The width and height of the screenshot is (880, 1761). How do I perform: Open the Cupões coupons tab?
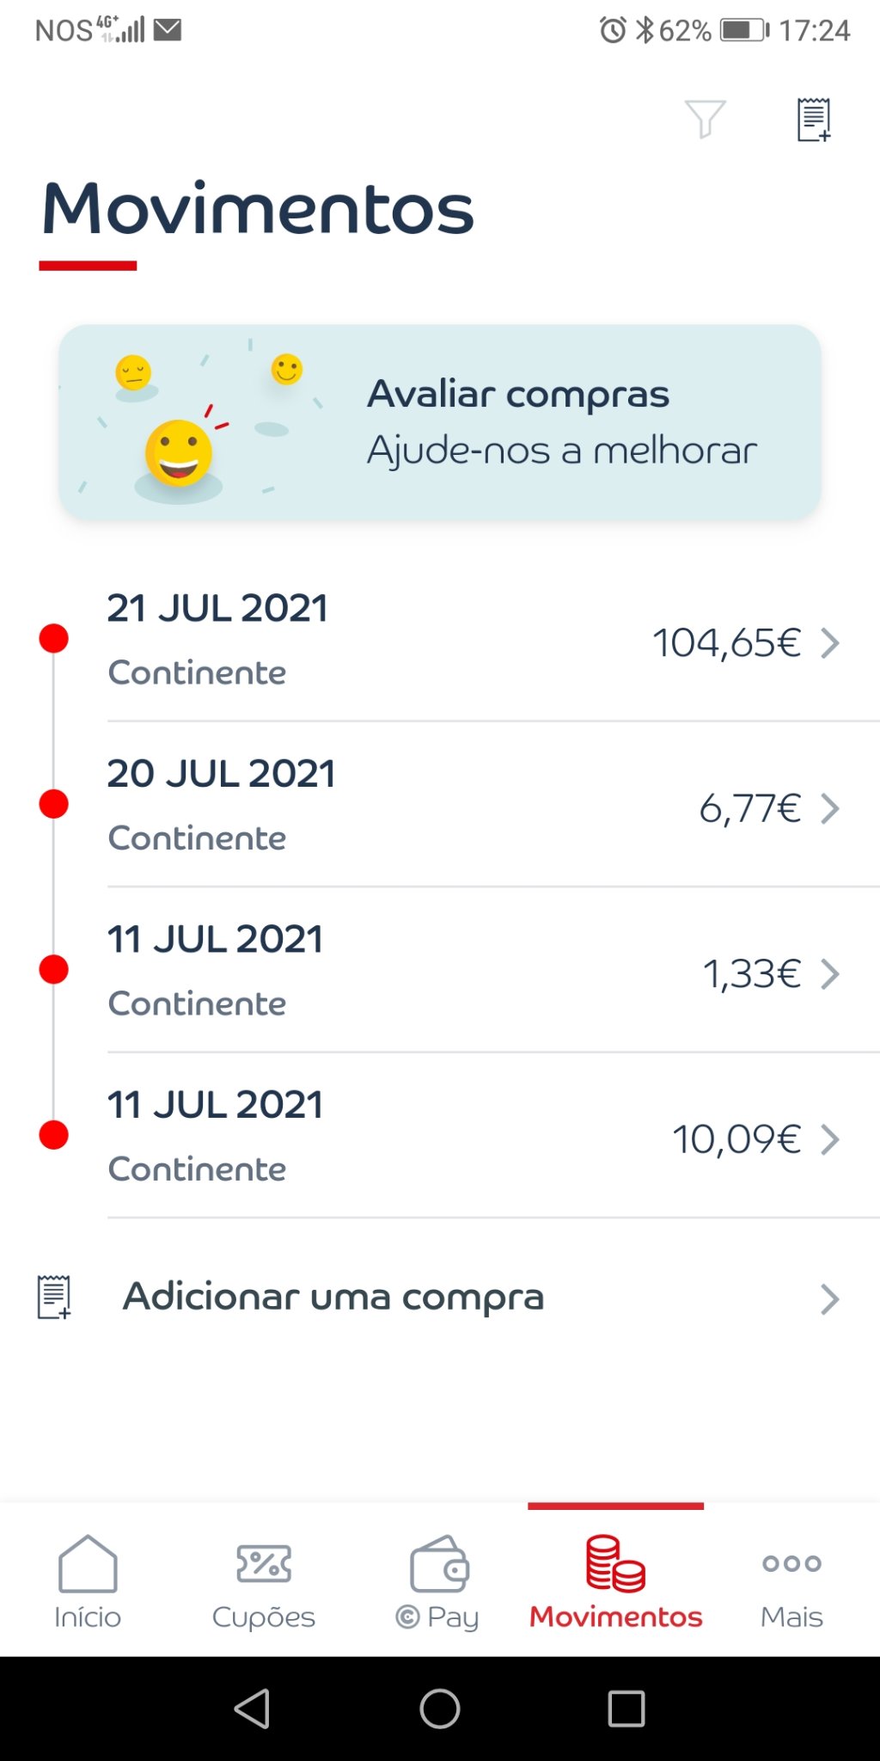click(264, 1580)
